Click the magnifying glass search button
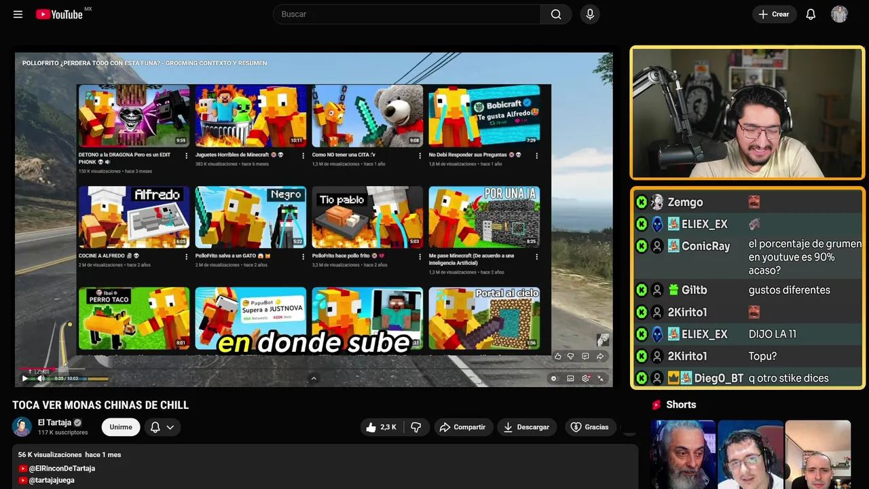869x489 pixels. (x=556, y=14)
